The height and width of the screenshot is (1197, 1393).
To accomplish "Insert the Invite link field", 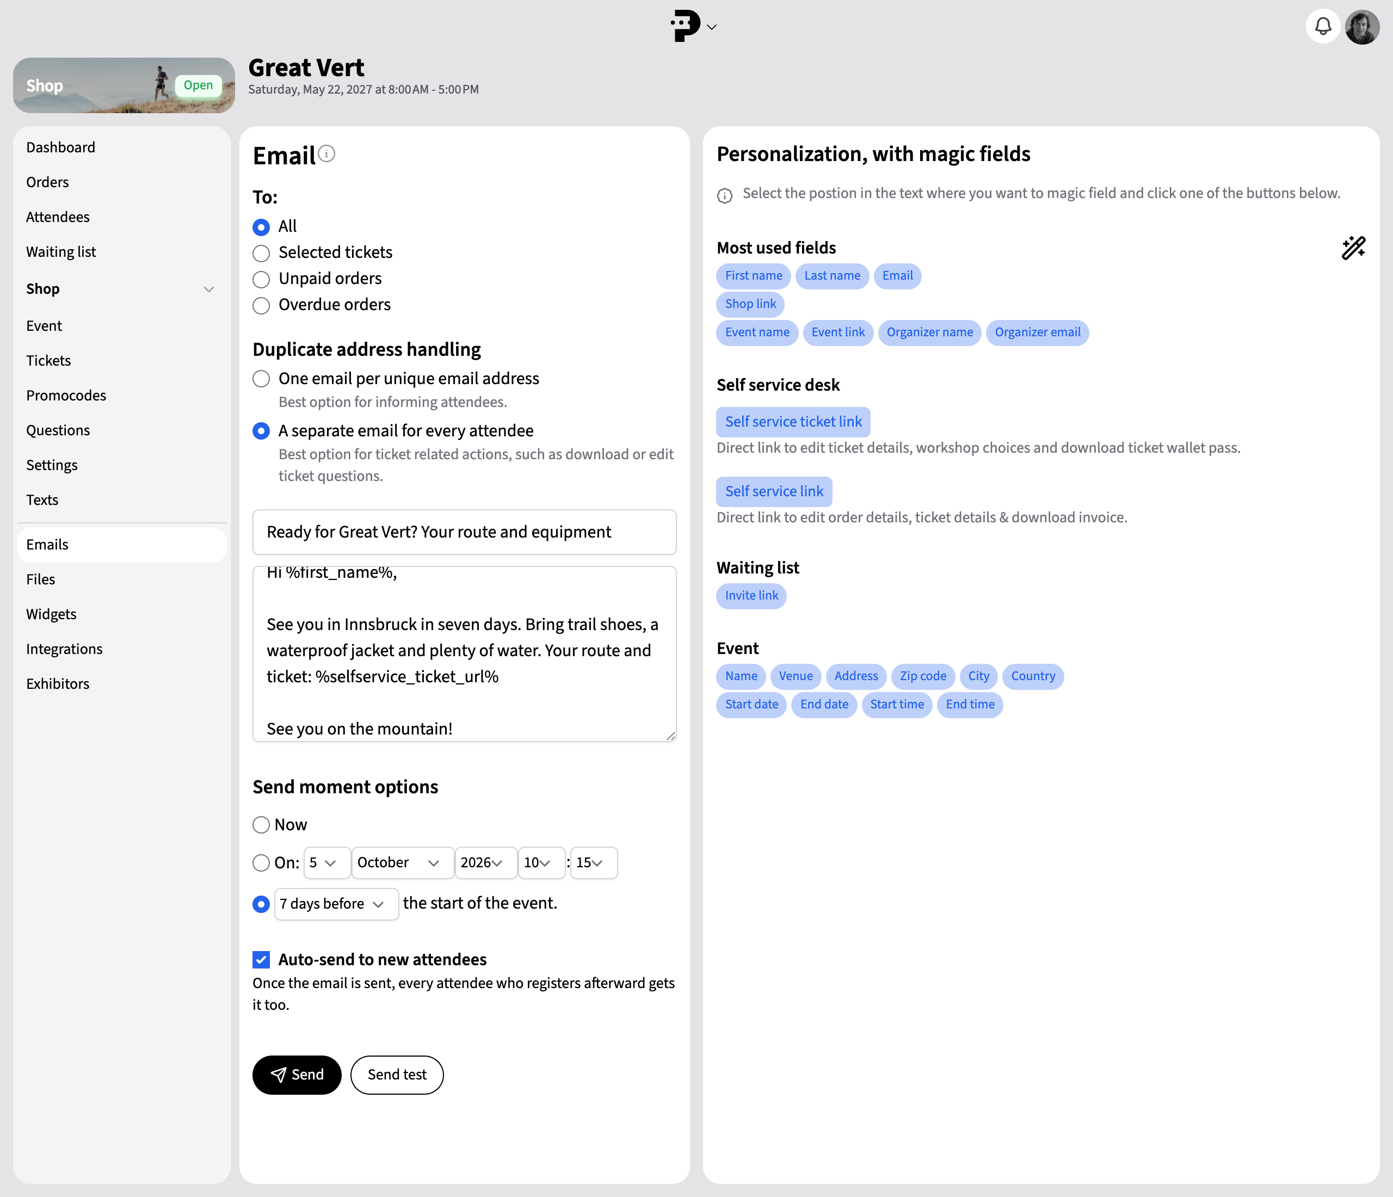I will coord(751,595).
